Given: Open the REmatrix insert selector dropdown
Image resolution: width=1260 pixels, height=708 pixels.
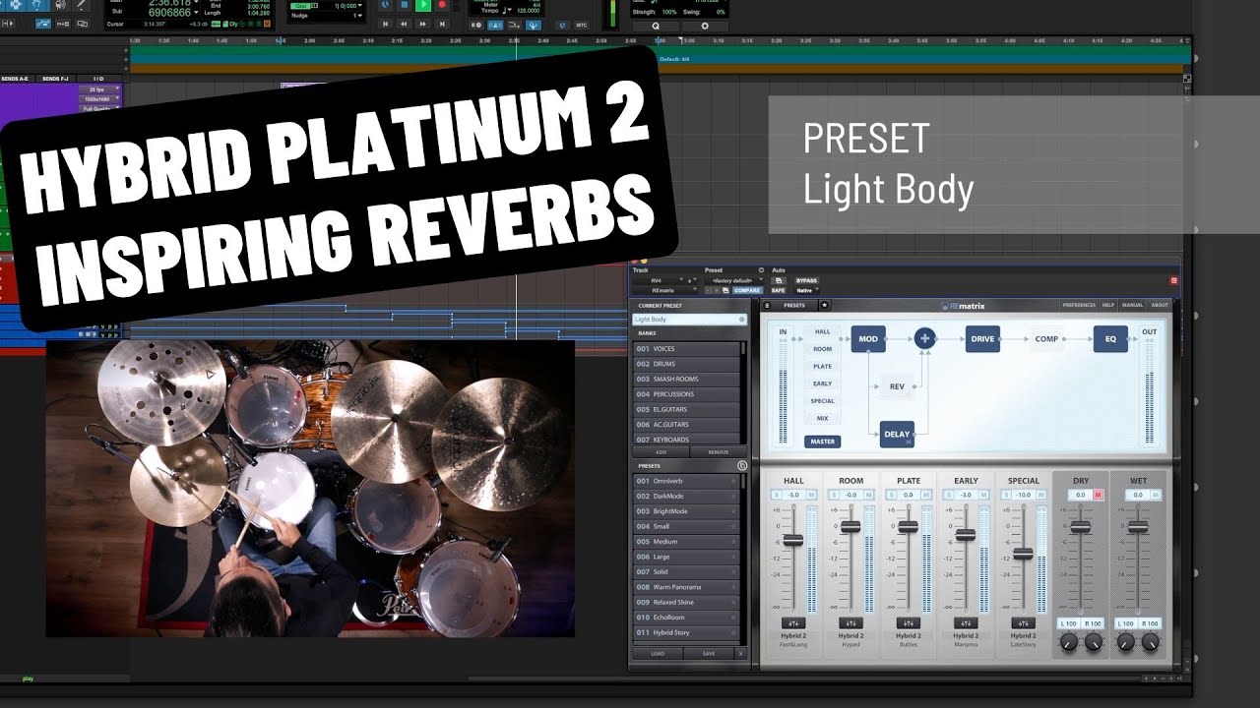Looking at the screenshot, I should (665, 290).
